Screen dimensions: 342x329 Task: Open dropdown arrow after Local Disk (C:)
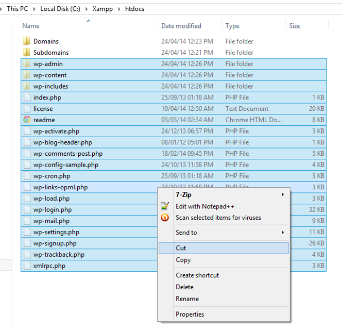coord(87,9)
